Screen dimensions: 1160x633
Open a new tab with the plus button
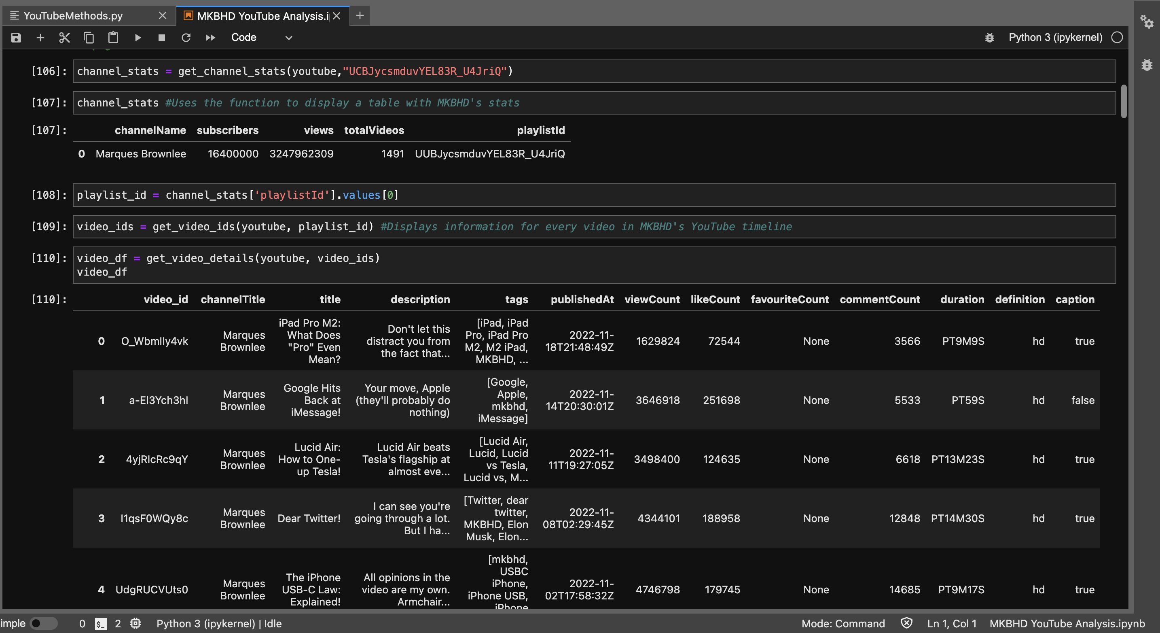[x=359, y=15]
